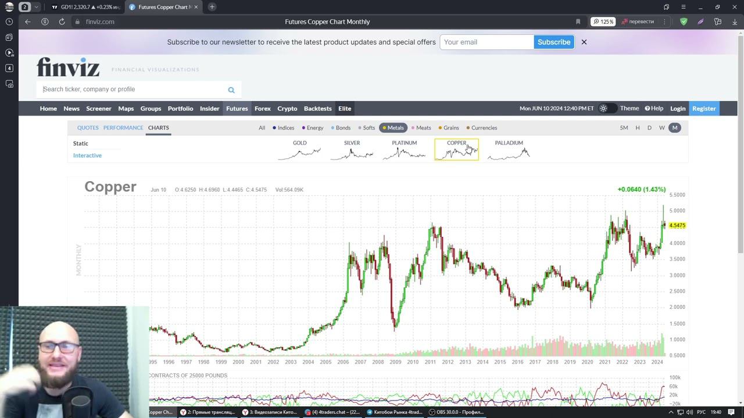Open the Screener nav item
Screen dimensions: 744x418
(99, 109)
